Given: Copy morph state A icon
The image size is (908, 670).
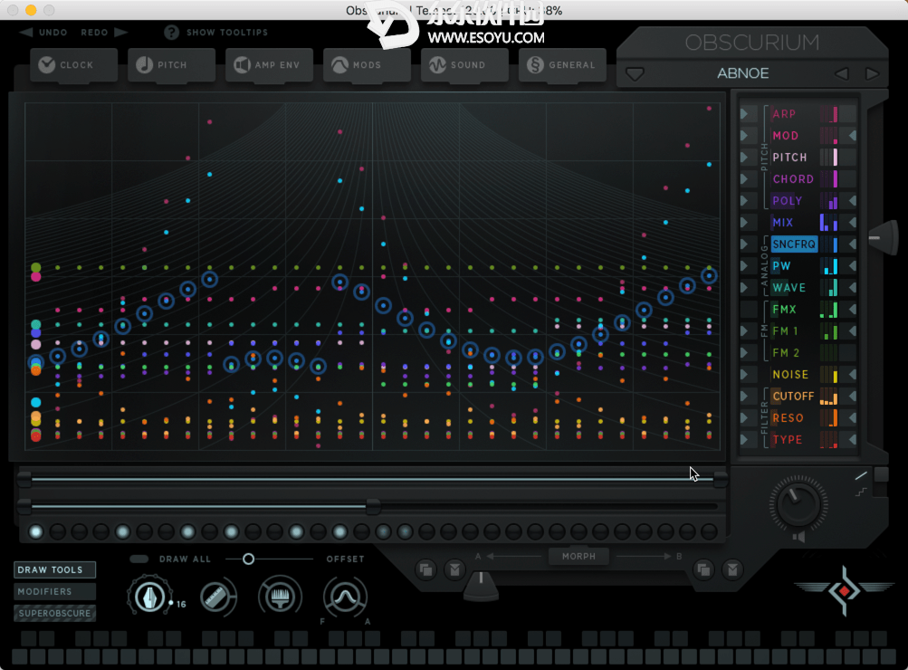Looking at the screenshot, I should click(x=426, y=569).
